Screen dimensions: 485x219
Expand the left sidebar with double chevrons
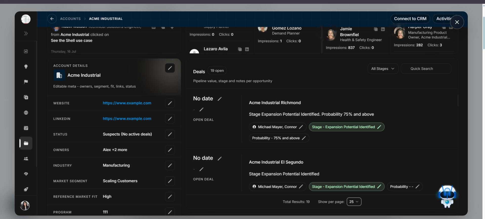[26, 33]
